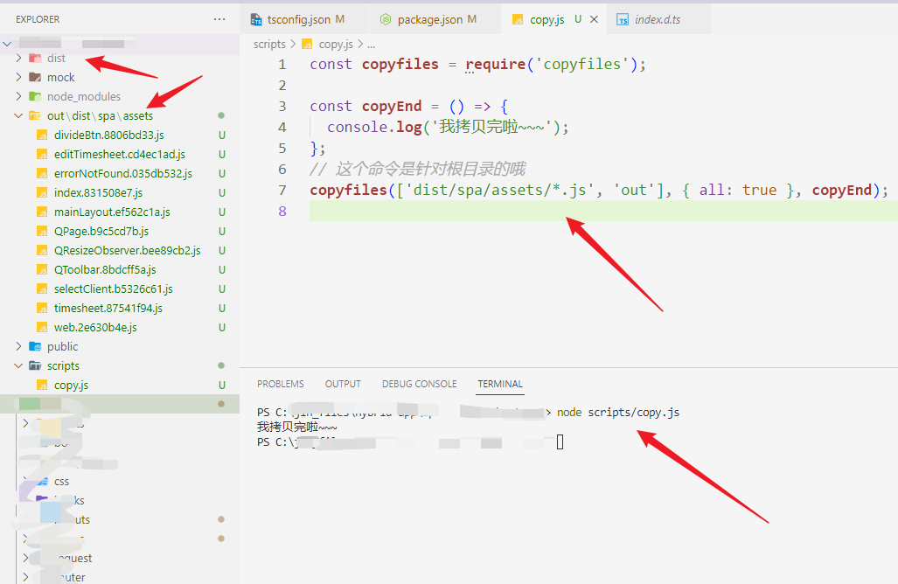Open QResizeObserver.bee89cb2.js file
The height and width of the screenshot is (584, 898).
point(127,251)
